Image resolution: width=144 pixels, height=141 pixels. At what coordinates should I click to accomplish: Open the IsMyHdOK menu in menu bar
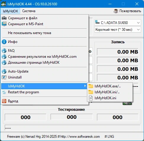[10, 11]
